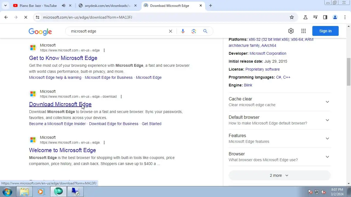This screenshot has width=351, height=197.
Task: Open Windows Explorer from the taskbar
Action: click(x=24, y=192)
